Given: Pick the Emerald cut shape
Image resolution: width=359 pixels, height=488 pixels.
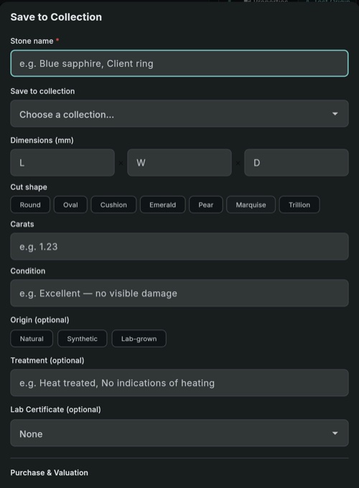Looking at the screenshot, I should [x=162, y=205].
